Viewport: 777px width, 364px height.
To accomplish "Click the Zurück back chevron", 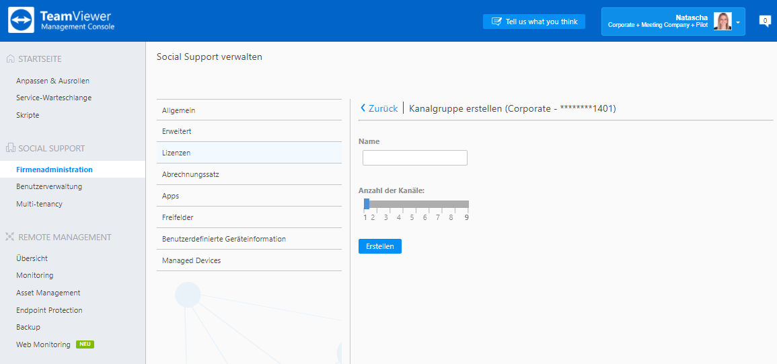I will [363, 108].
